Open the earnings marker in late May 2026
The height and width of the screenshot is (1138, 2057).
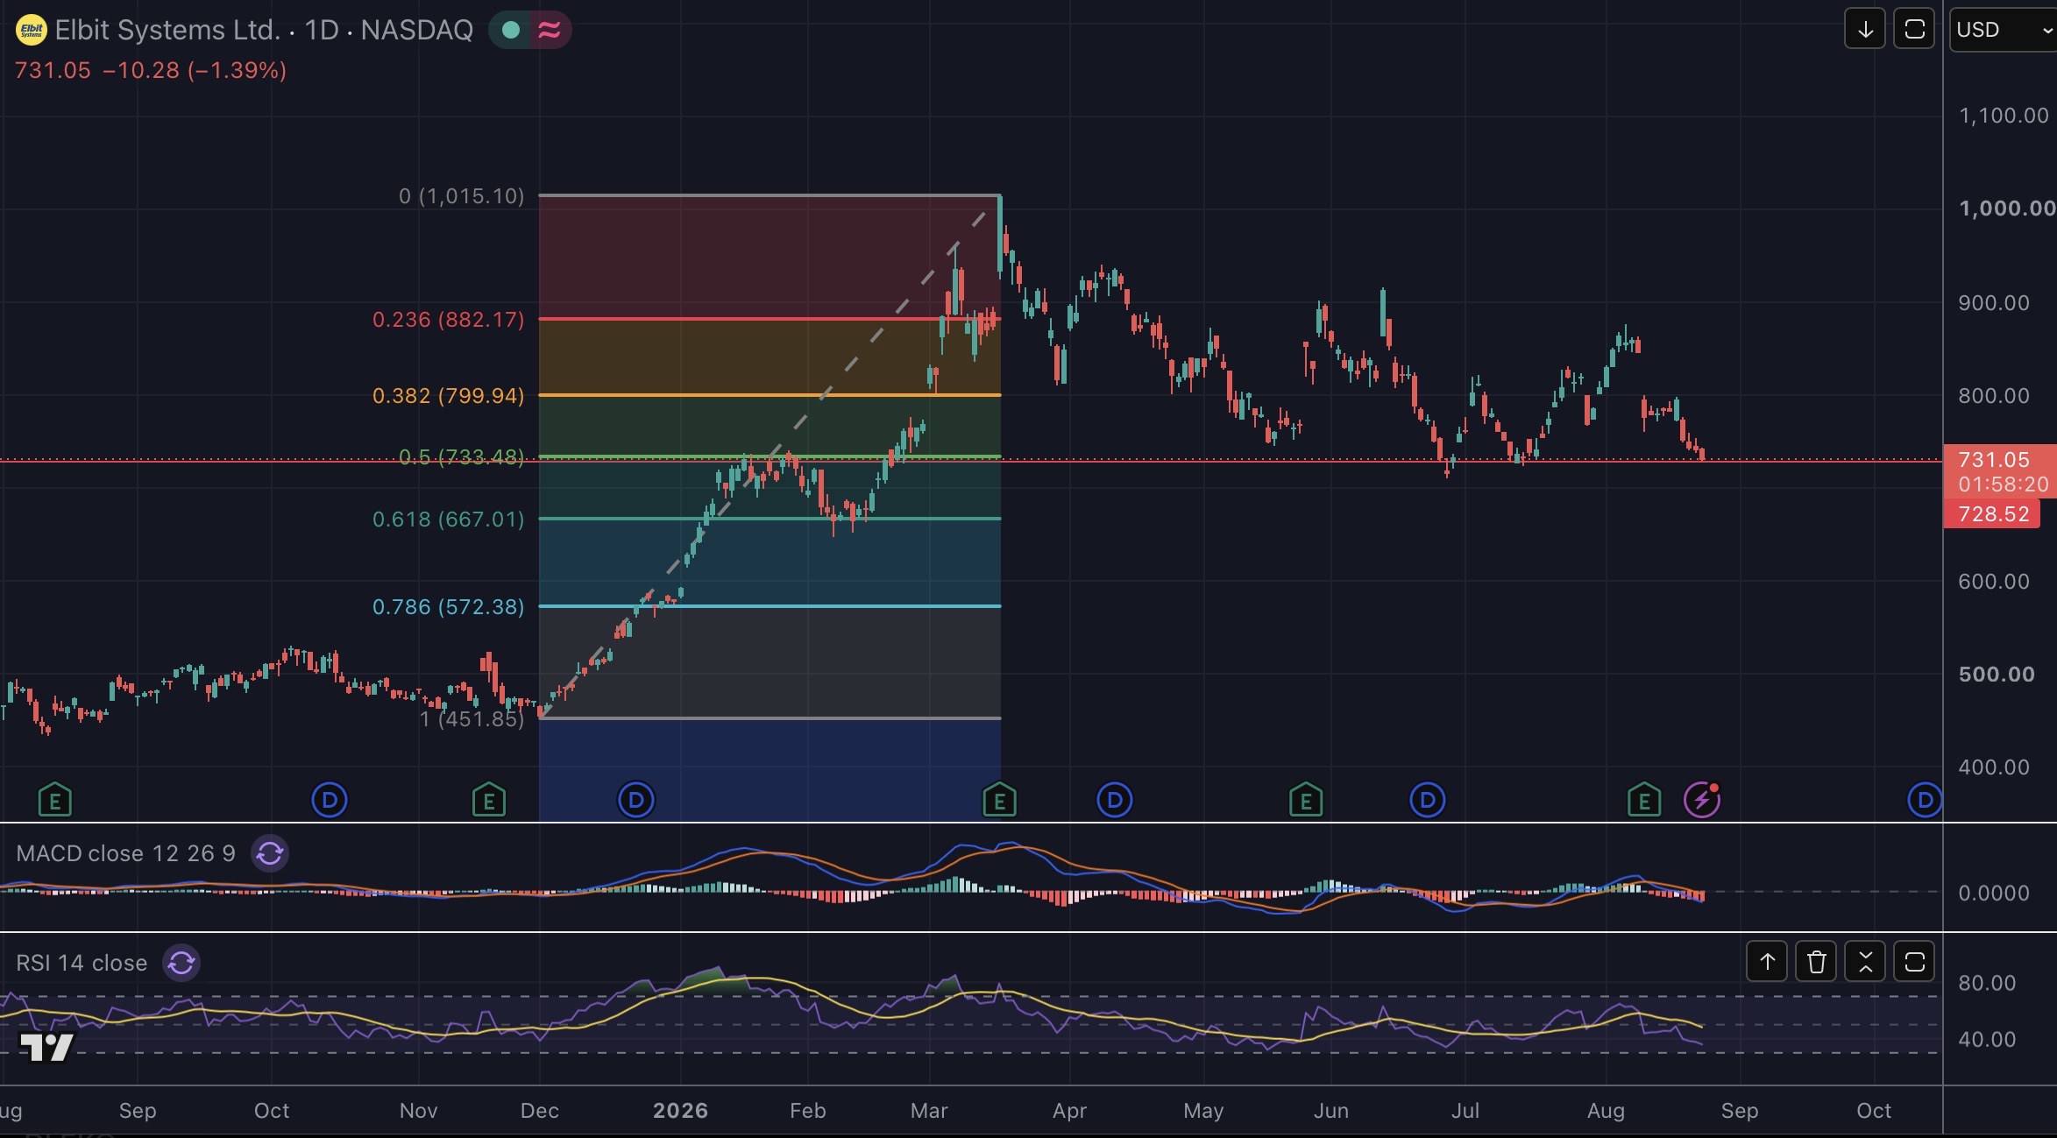click(1306, 800)
